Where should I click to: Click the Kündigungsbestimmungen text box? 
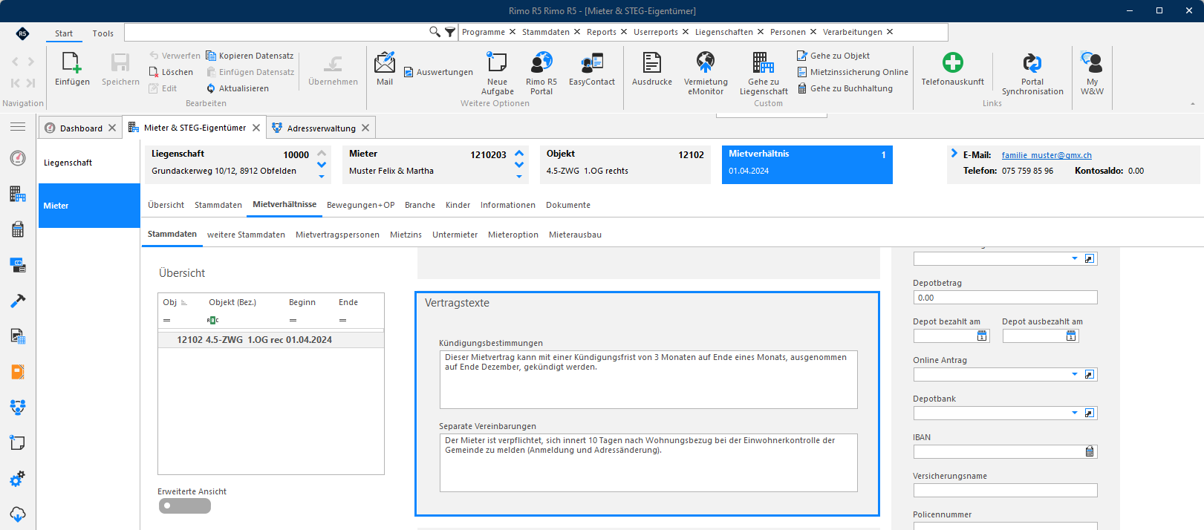pyautogui.click(x=648, y=379)
